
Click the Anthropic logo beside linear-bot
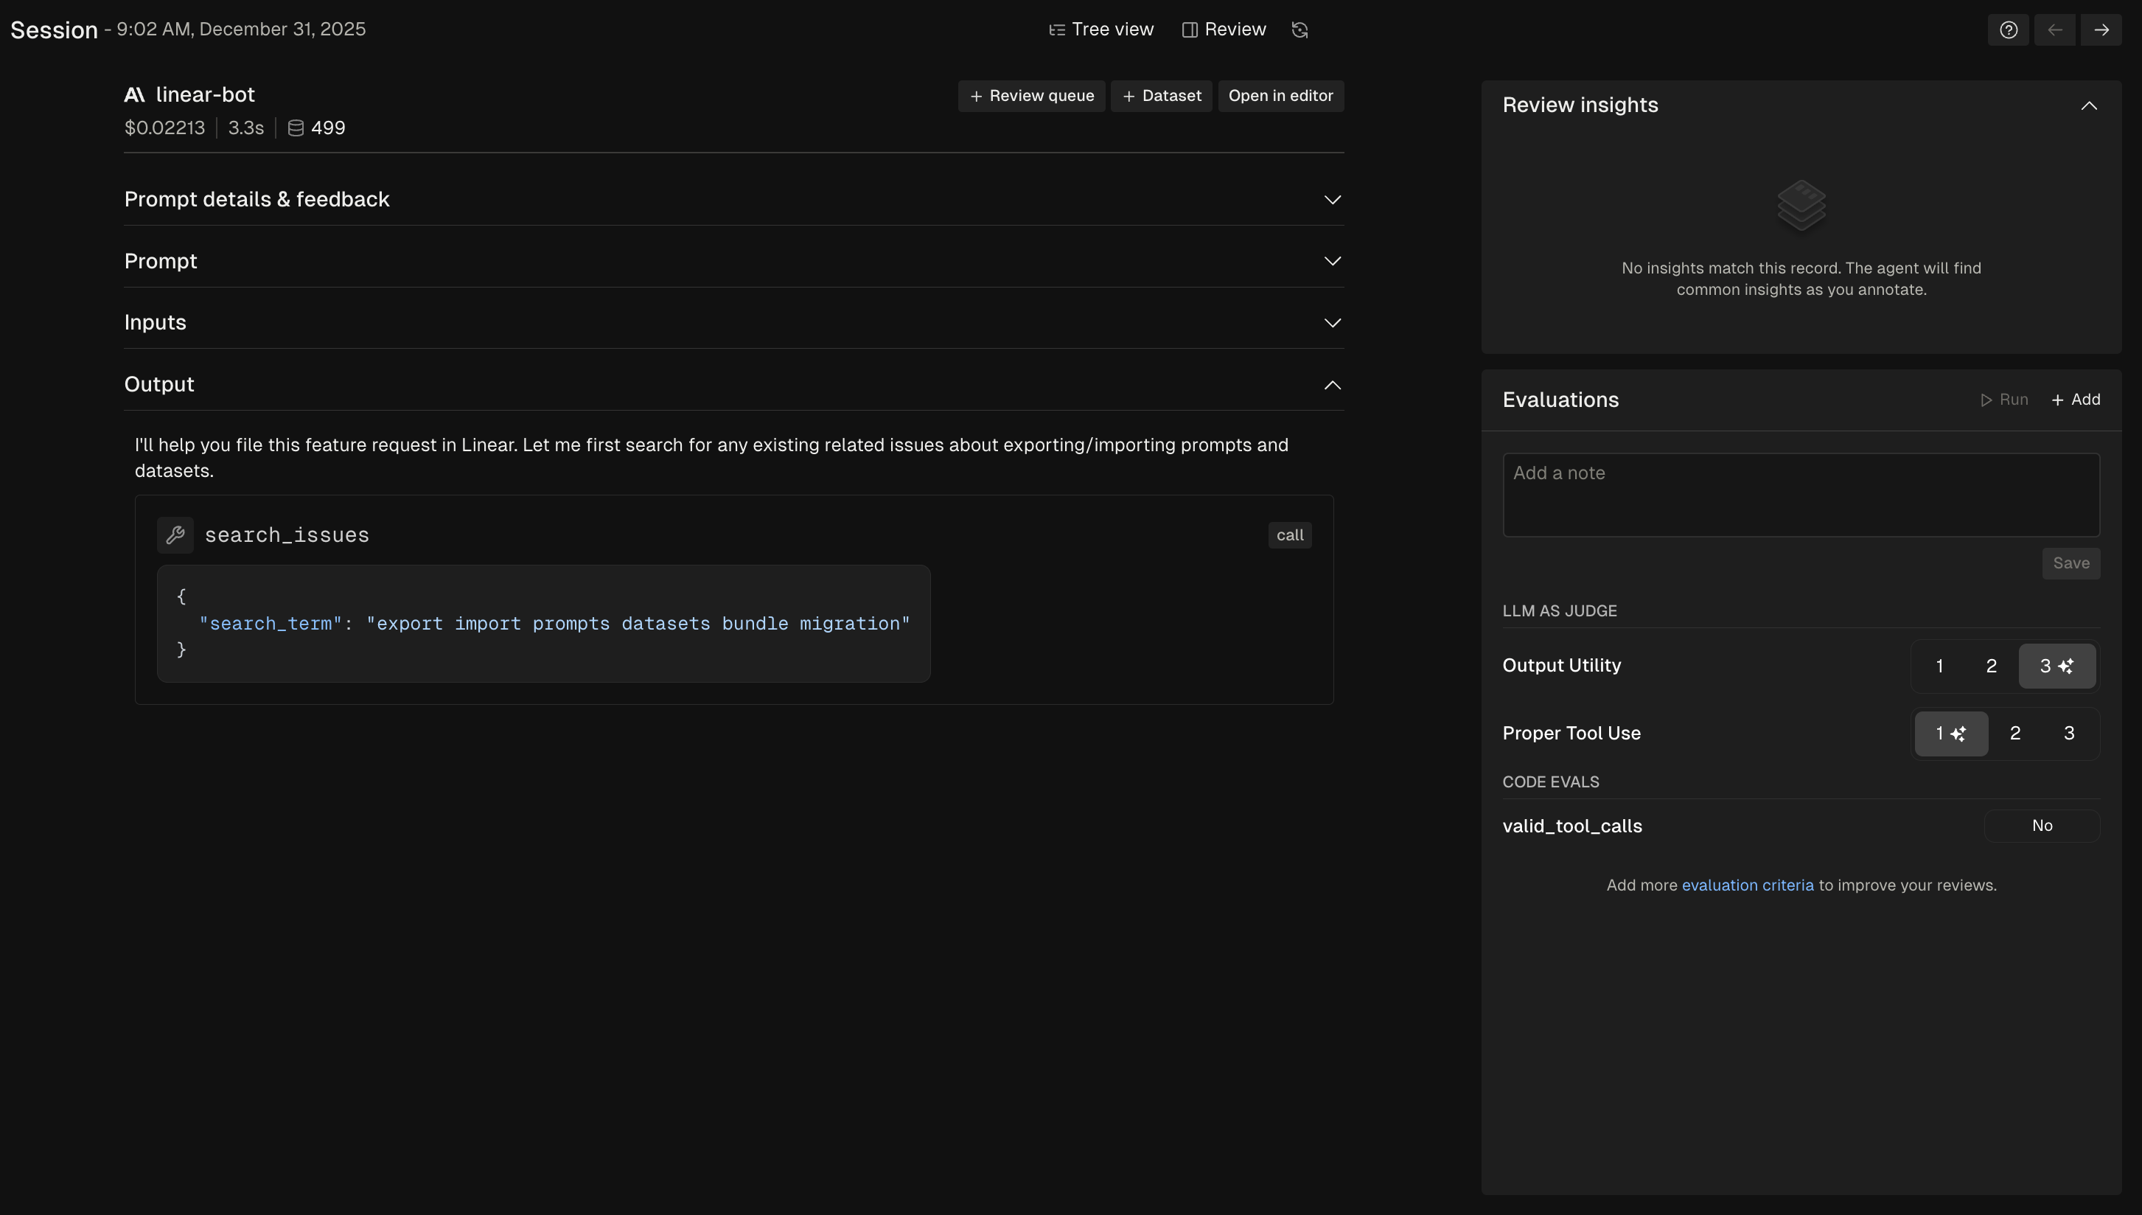[134, 95]
